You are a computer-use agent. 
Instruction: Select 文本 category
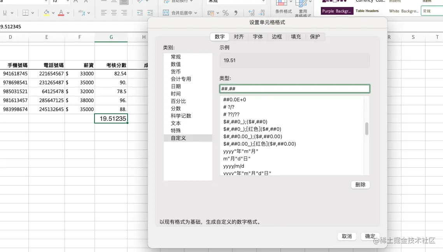click(188, 123)
